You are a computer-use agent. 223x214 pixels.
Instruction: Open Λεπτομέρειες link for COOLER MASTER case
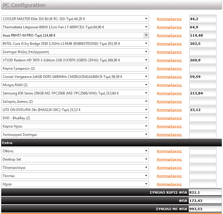169,19
